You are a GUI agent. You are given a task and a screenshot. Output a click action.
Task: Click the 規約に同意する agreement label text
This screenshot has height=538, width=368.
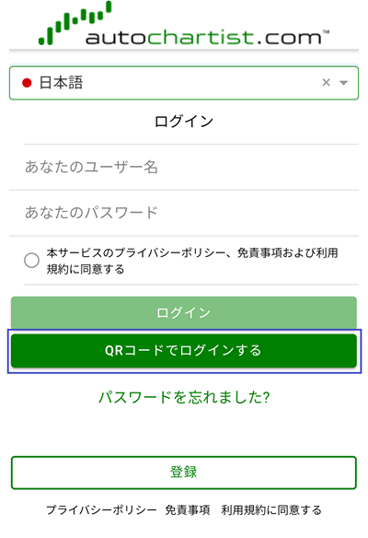(x=86, y=269)
